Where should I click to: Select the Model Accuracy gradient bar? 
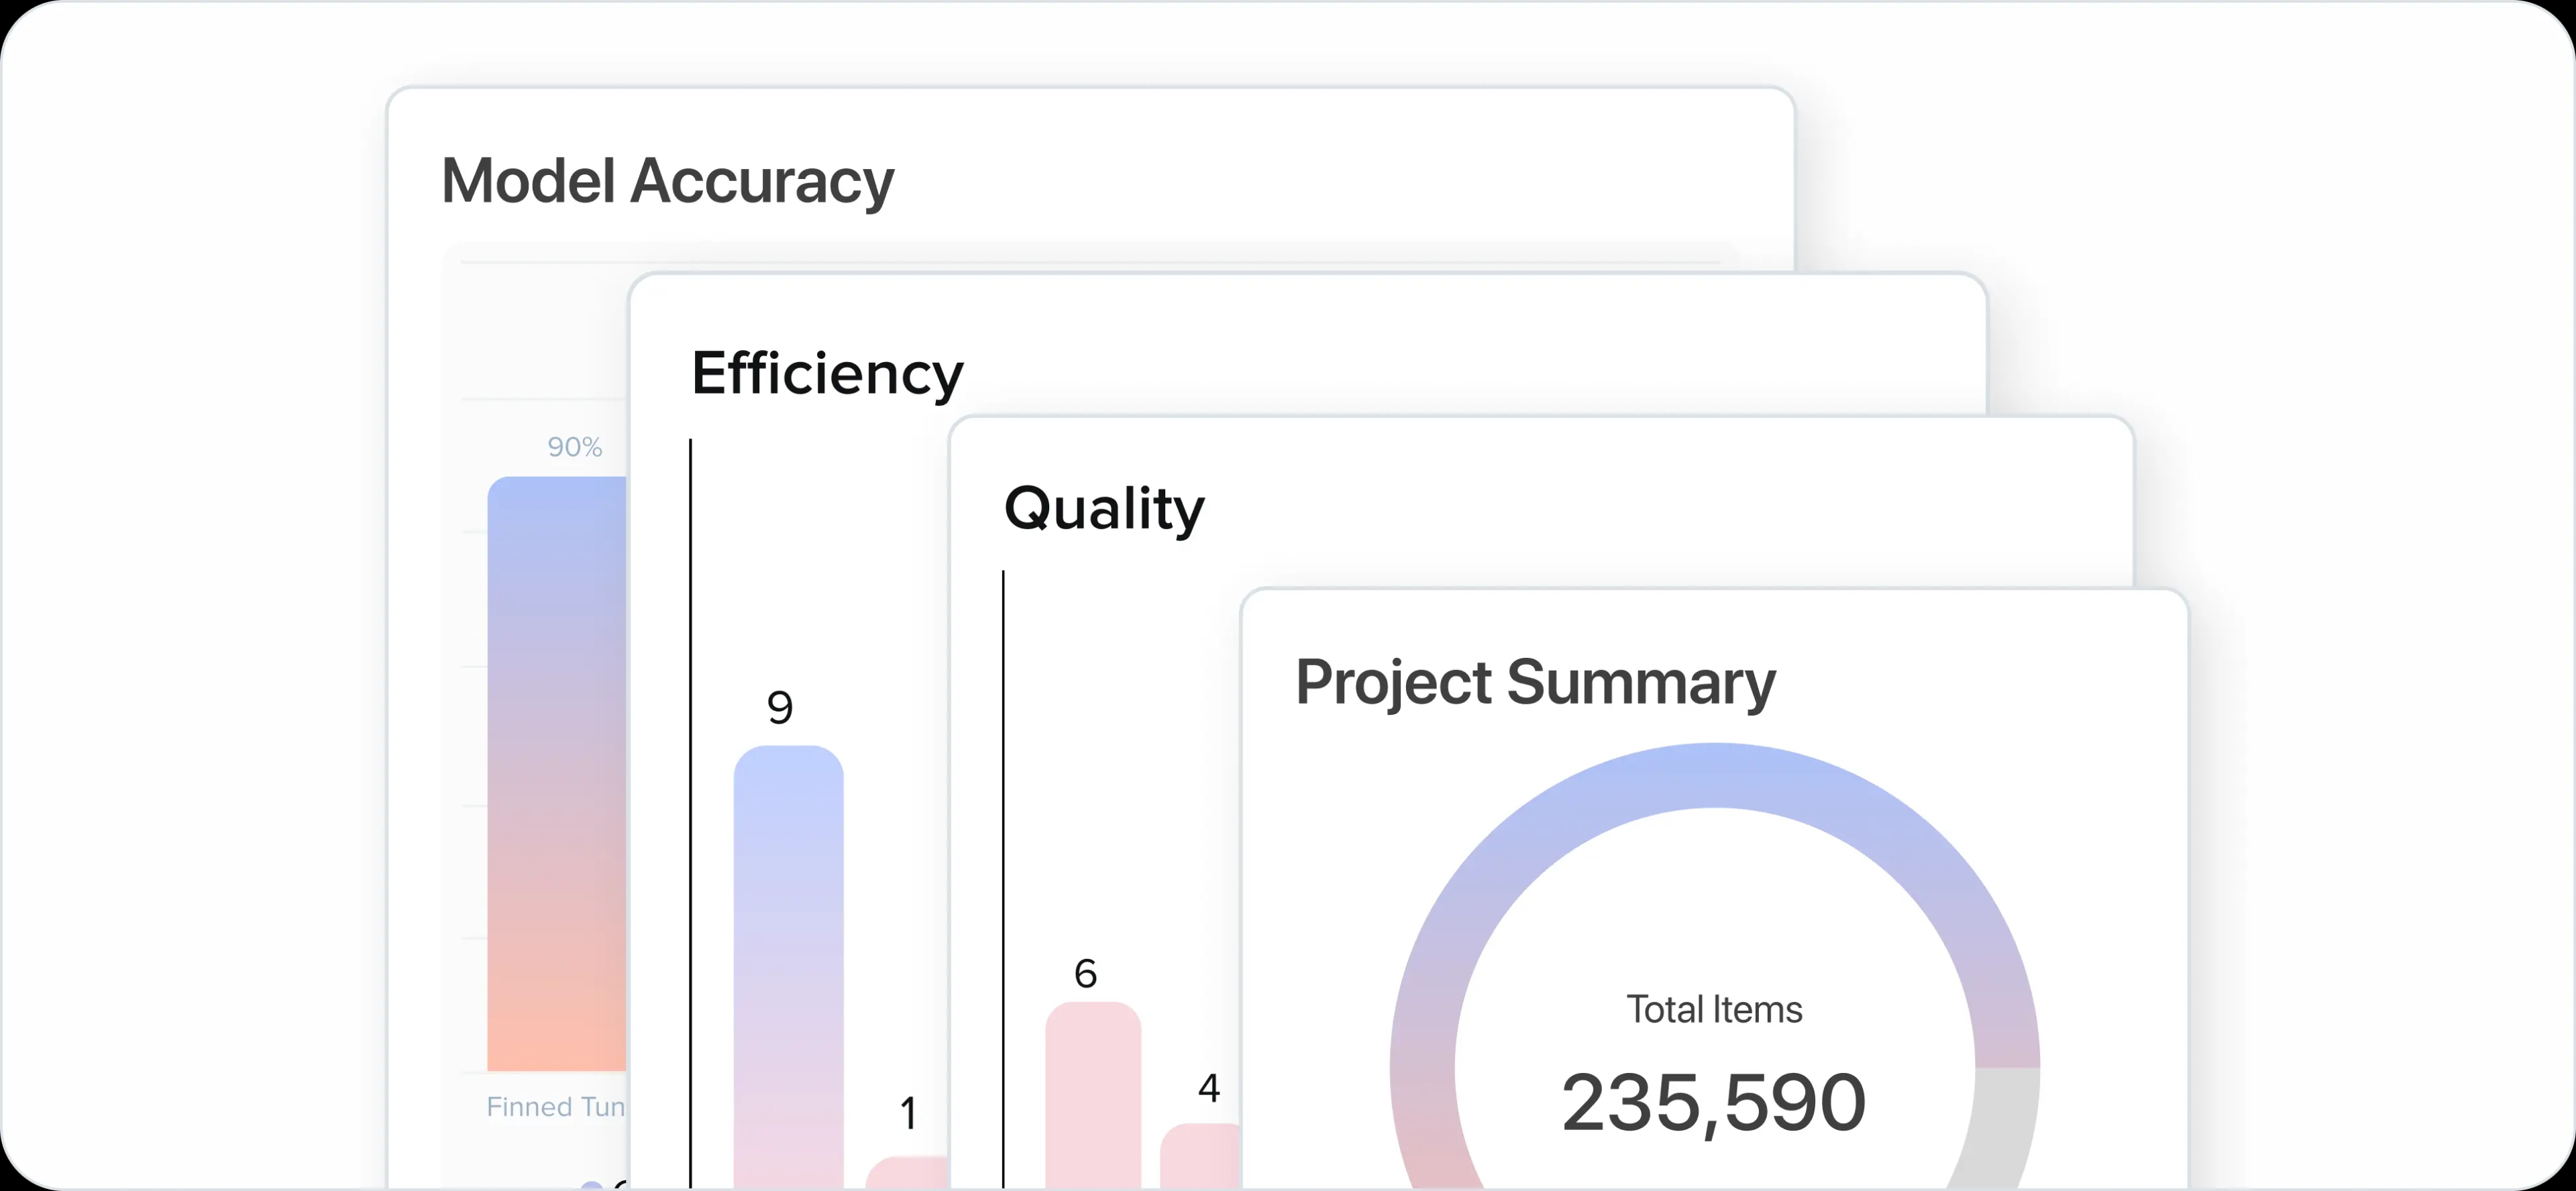557,773
